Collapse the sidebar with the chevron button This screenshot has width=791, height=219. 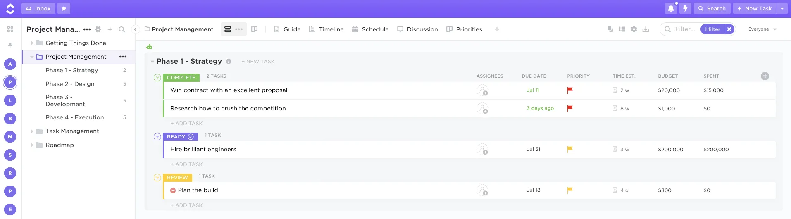tap(135, 29)
